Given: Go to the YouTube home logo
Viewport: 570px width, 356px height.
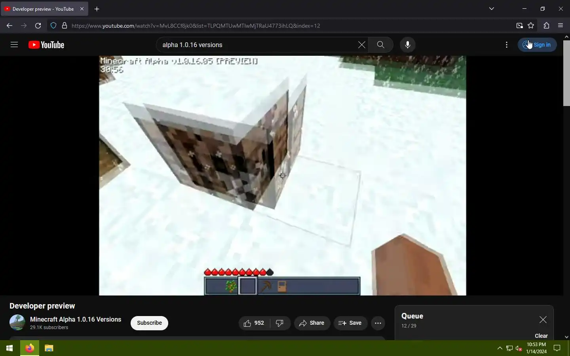Looking at the screenshot, I should point(46,45).
